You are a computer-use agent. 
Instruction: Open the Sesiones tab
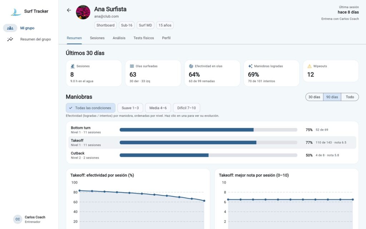click(x=97, y=38)
